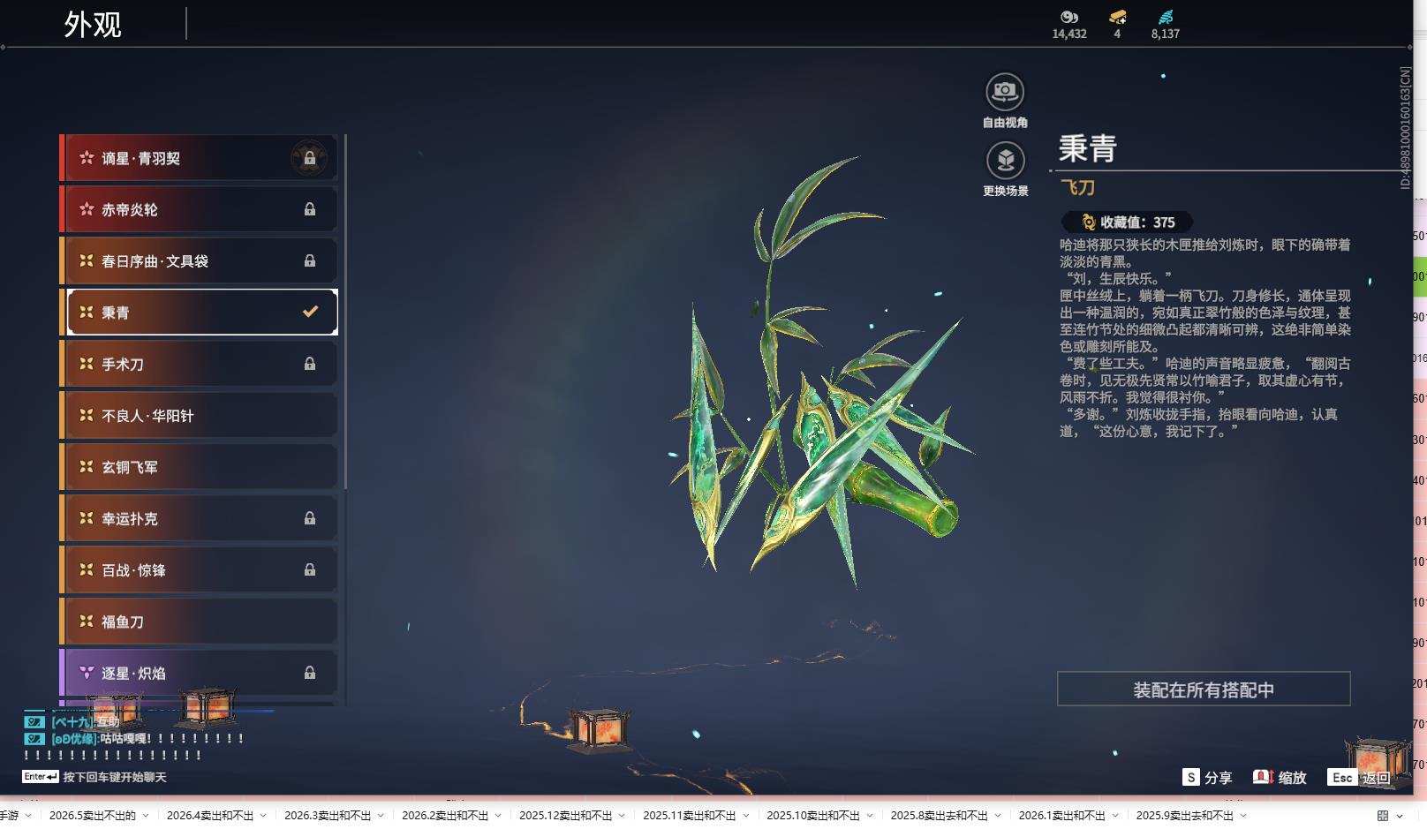Switch to the 2026.2卖出和不出 sheet tab

tap(445, 815)
